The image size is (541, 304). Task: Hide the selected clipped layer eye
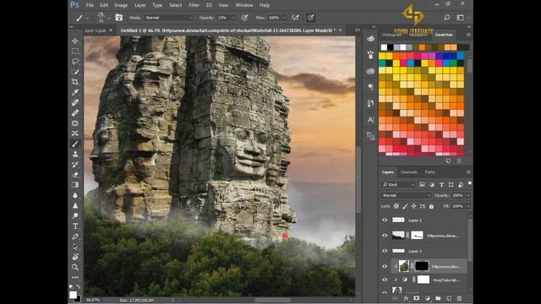click(x=385, y=266)
